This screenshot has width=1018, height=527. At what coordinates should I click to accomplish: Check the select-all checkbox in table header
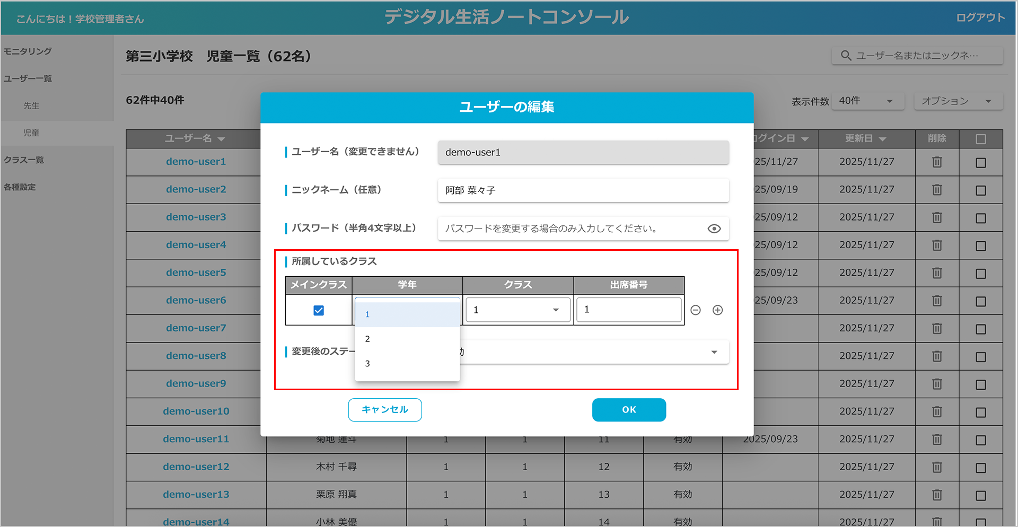980,139
